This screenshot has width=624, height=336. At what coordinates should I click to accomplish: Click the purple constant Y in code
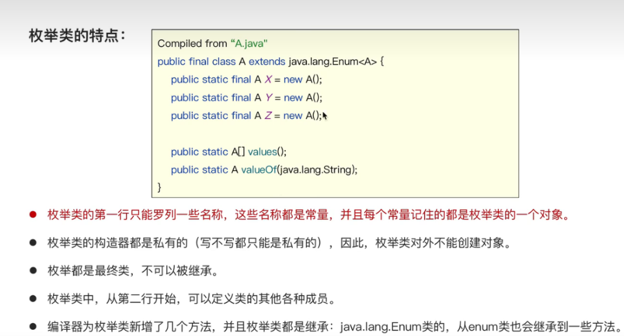click(268, 97)
